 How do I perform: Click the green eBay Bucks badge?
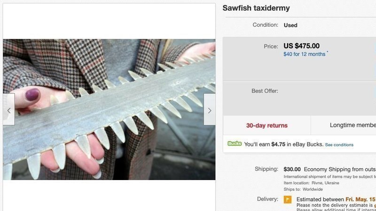(234, 143)
